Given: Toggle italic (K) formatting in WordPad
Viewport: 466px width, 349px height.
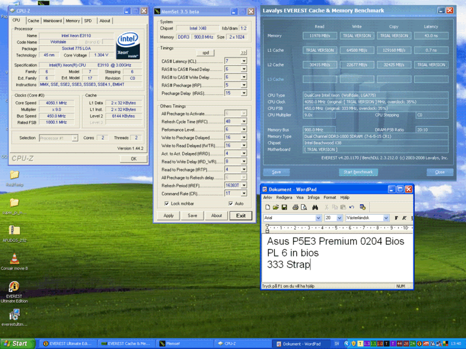Looking at the screenshot, I should [404, 218].
